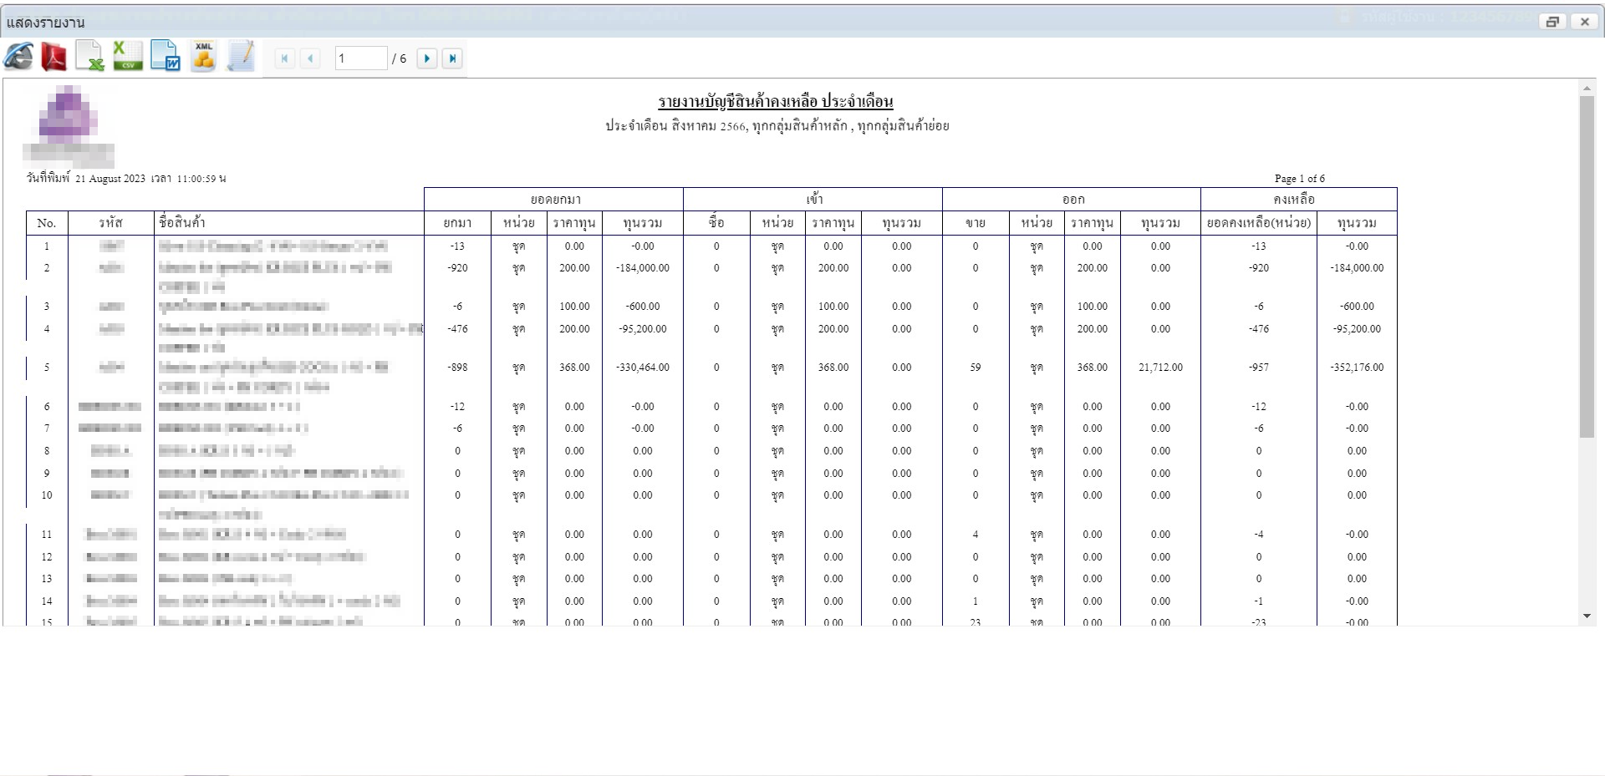Export report to Word document
The width and height of the screenshot is (1605, 776).
coord(165,57)
